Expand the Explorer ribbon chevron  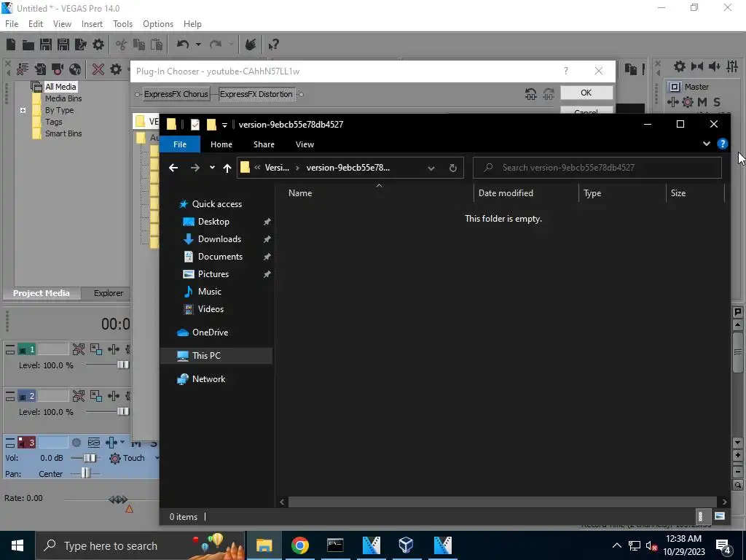pos(707,144)
